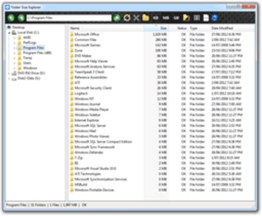Click the 1,997 MB total in status bar

[x=70, y=205]
